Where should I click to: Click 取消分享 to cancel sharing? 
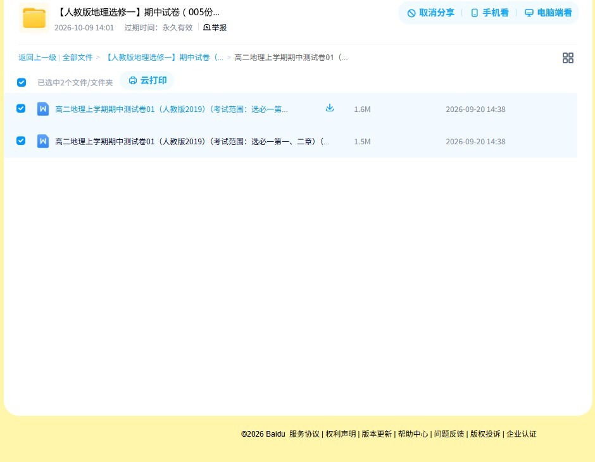click(430, 13)
